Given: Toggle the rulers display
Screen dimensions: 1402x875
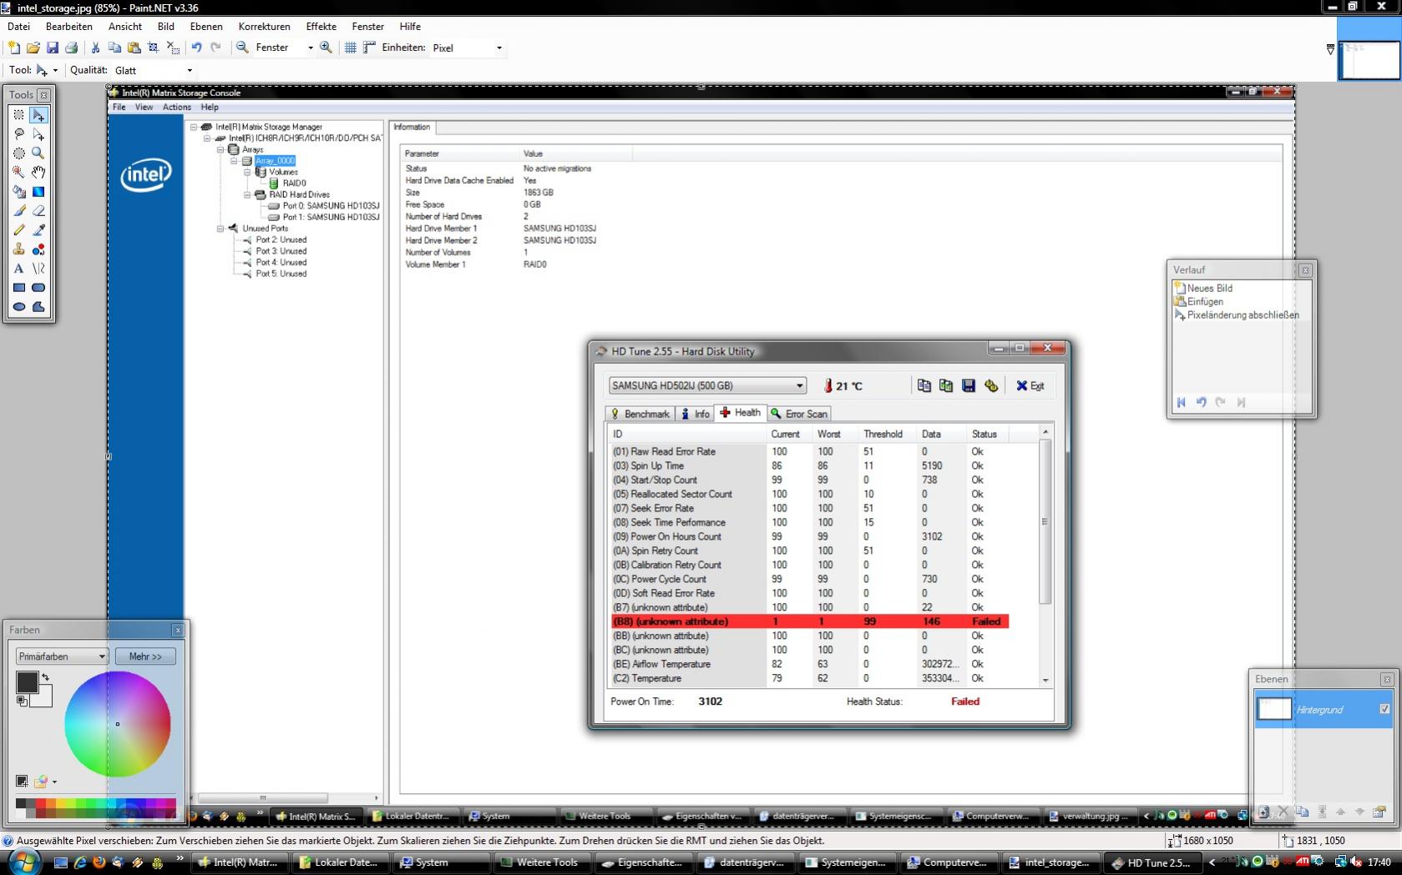Looking at the screenshot, I should tap(369, 48).
